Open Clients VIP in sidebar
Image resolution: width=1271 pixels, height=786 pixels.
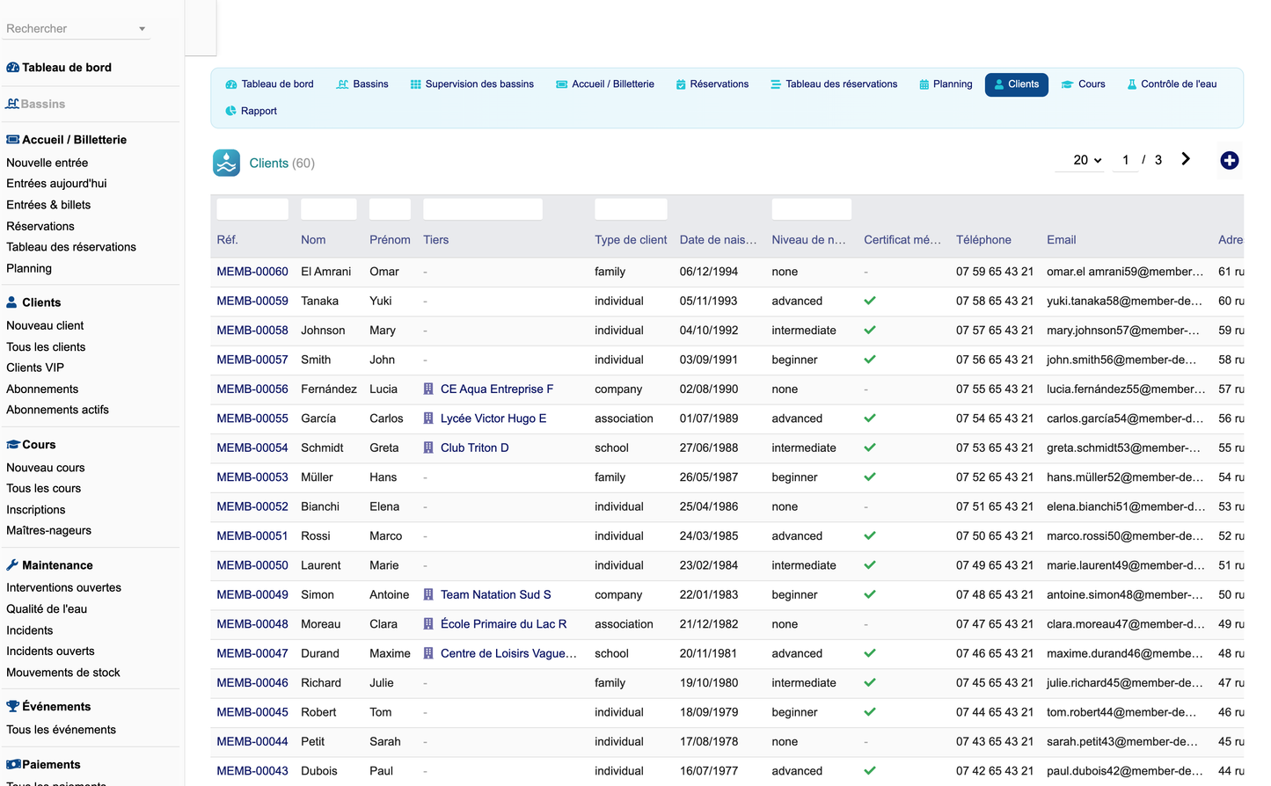pos(35,368)
